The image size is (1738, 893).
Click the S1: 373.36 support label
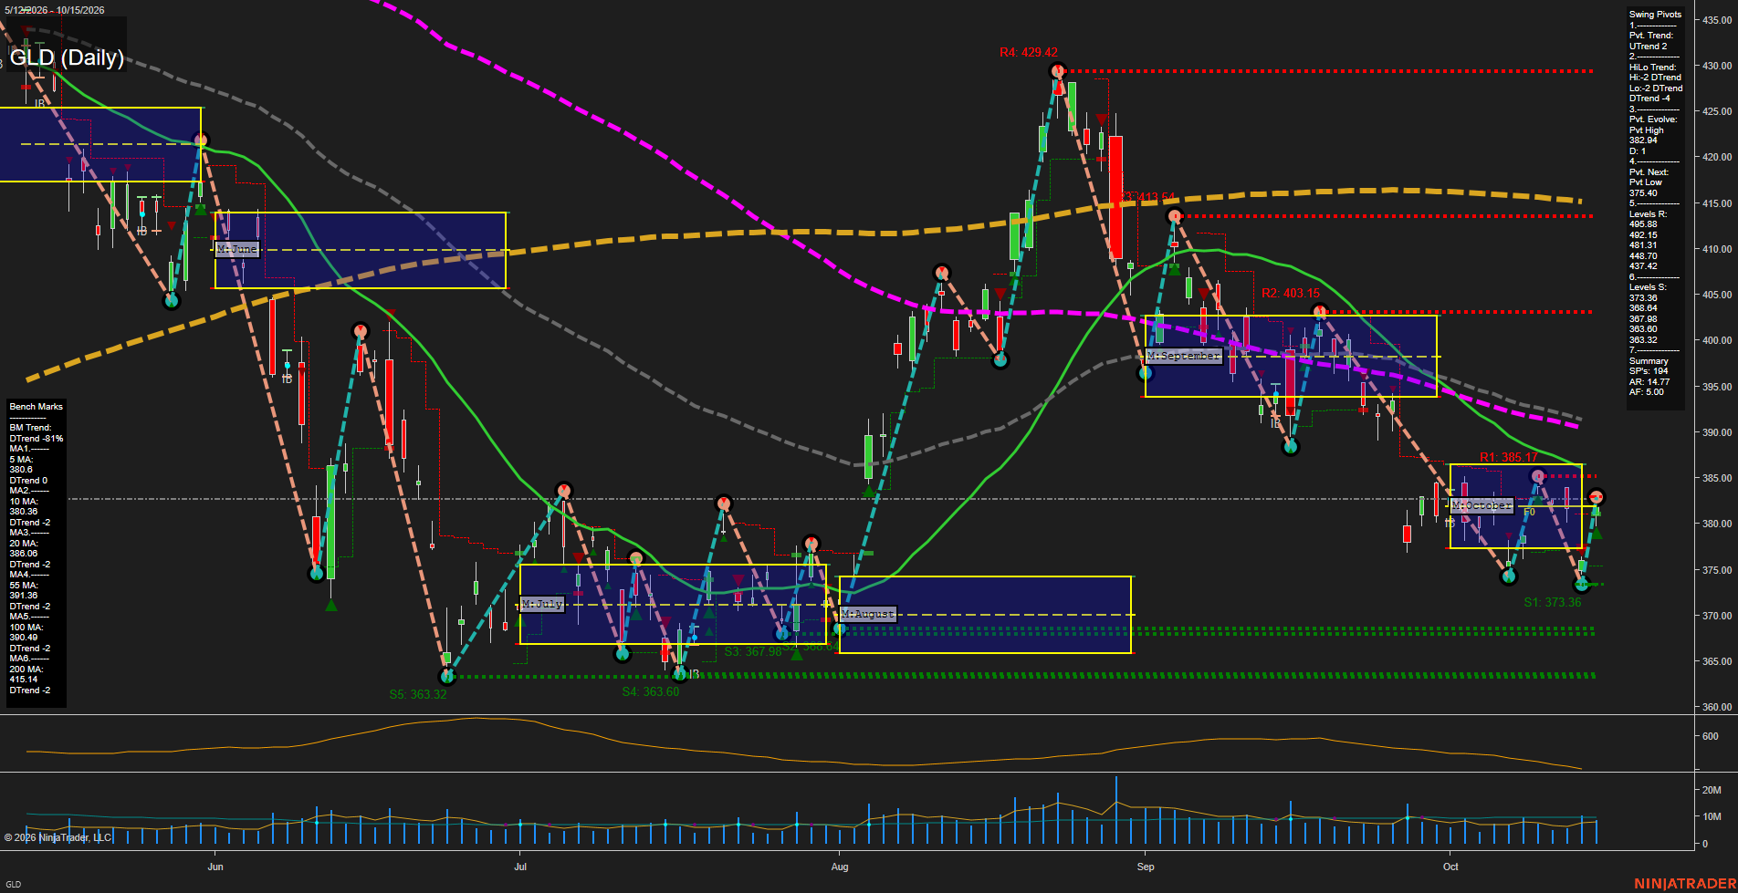tap(1552, 602)
